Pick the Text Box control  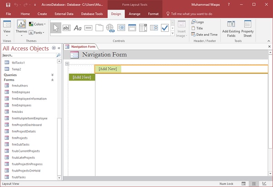[x=66, y=28]
